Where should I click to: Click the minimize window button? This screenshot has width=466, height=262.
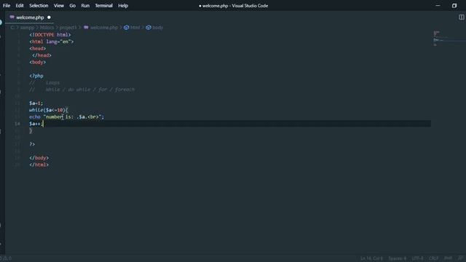(438, 6)
